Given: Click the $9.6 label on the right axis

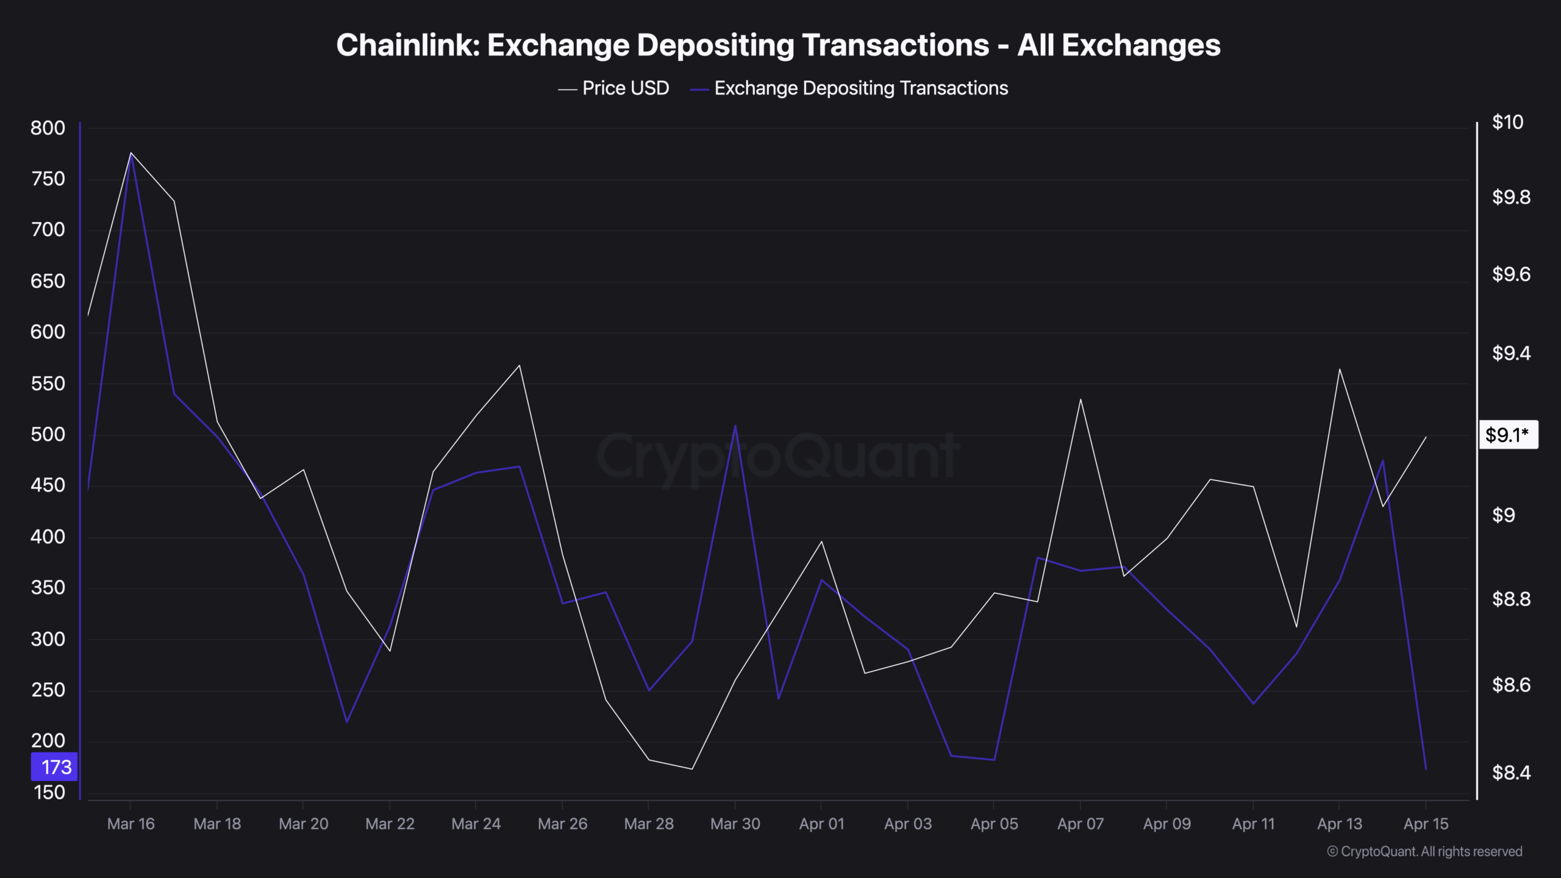Looking at the screenshot, I should coord(1511,274).
